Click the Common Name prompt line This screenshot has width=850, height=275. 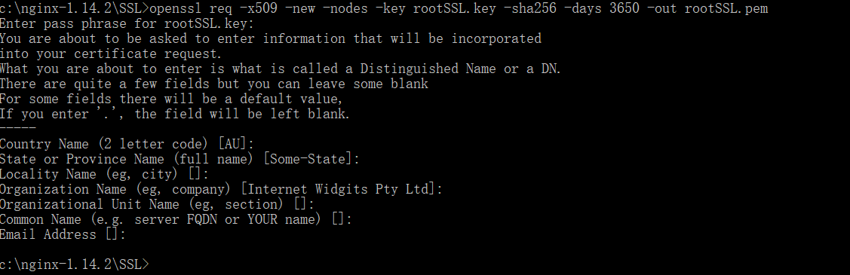tap(176, 220)
